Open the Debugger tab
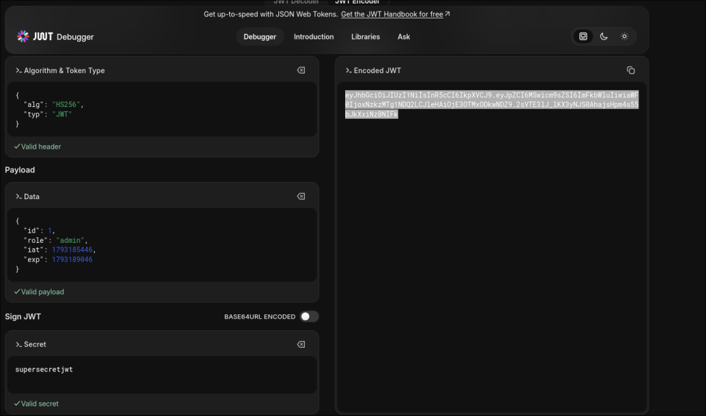The height and width of the screenshot is (416, 706). coord(260,37)
